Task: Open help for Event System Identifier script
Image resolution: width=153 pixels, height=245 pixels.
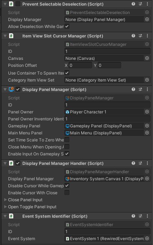Action: (x=133, y=216)
